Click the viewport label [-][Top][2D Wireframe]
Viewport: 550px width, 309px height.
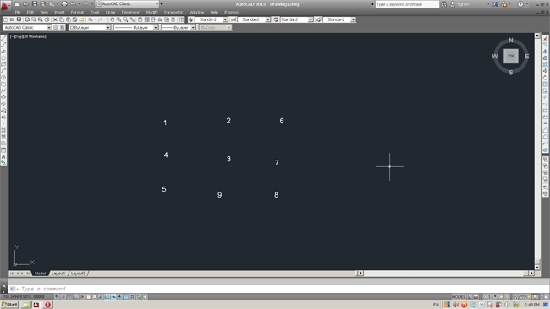[28, 36]
